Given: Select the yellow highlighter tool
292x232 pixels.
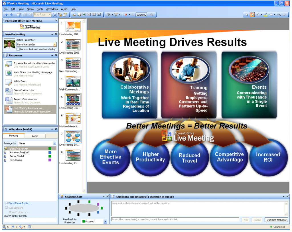Looking at the screenshot, I should (x=265, y=15).
